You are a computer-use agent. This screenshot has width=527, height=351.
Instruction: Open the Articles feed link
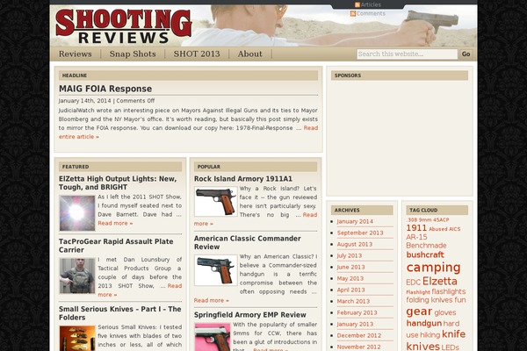[371, 4]
